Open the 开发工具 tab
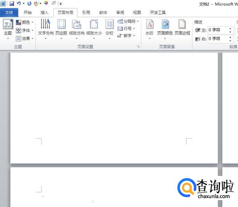 pyautogui.click(x=157, y=13)
